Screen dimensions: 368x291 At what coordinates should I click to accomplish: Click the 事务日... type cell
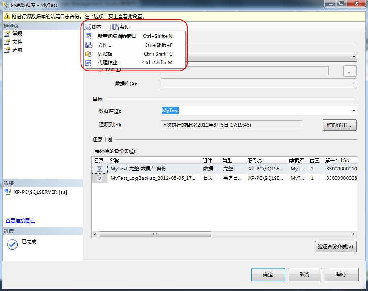(x=233, y=178)
